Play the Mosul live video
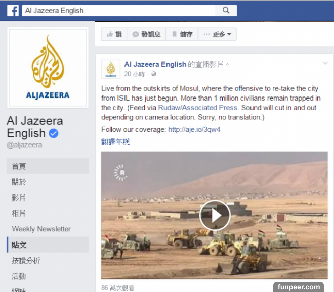Image resolution: width=334 pixels, height=292 pixels. 215,215
